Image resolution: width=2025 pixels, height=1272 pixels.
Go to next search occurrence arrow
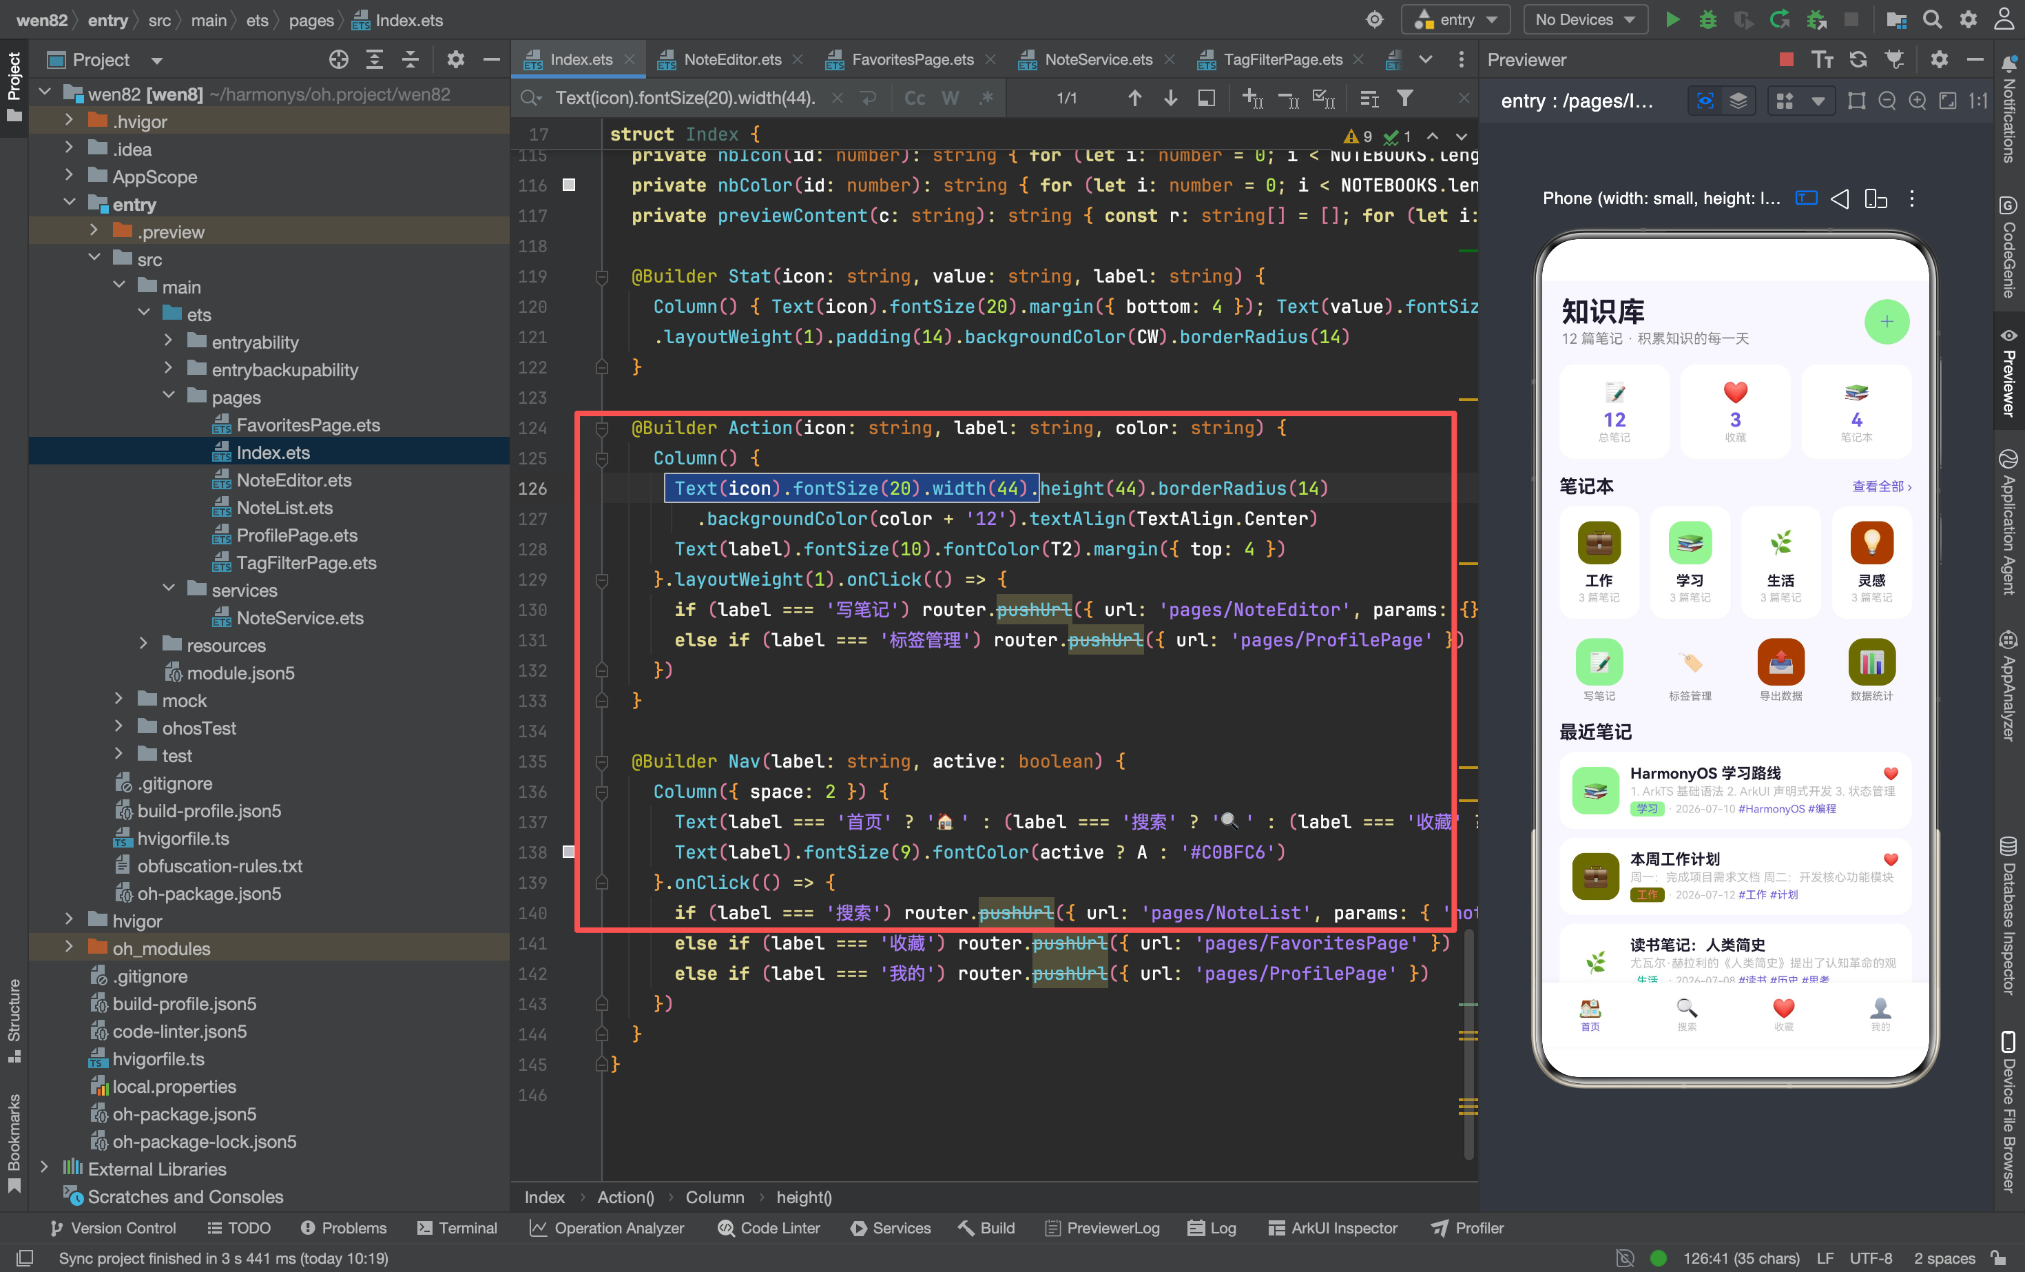[x=1171, y=99]
